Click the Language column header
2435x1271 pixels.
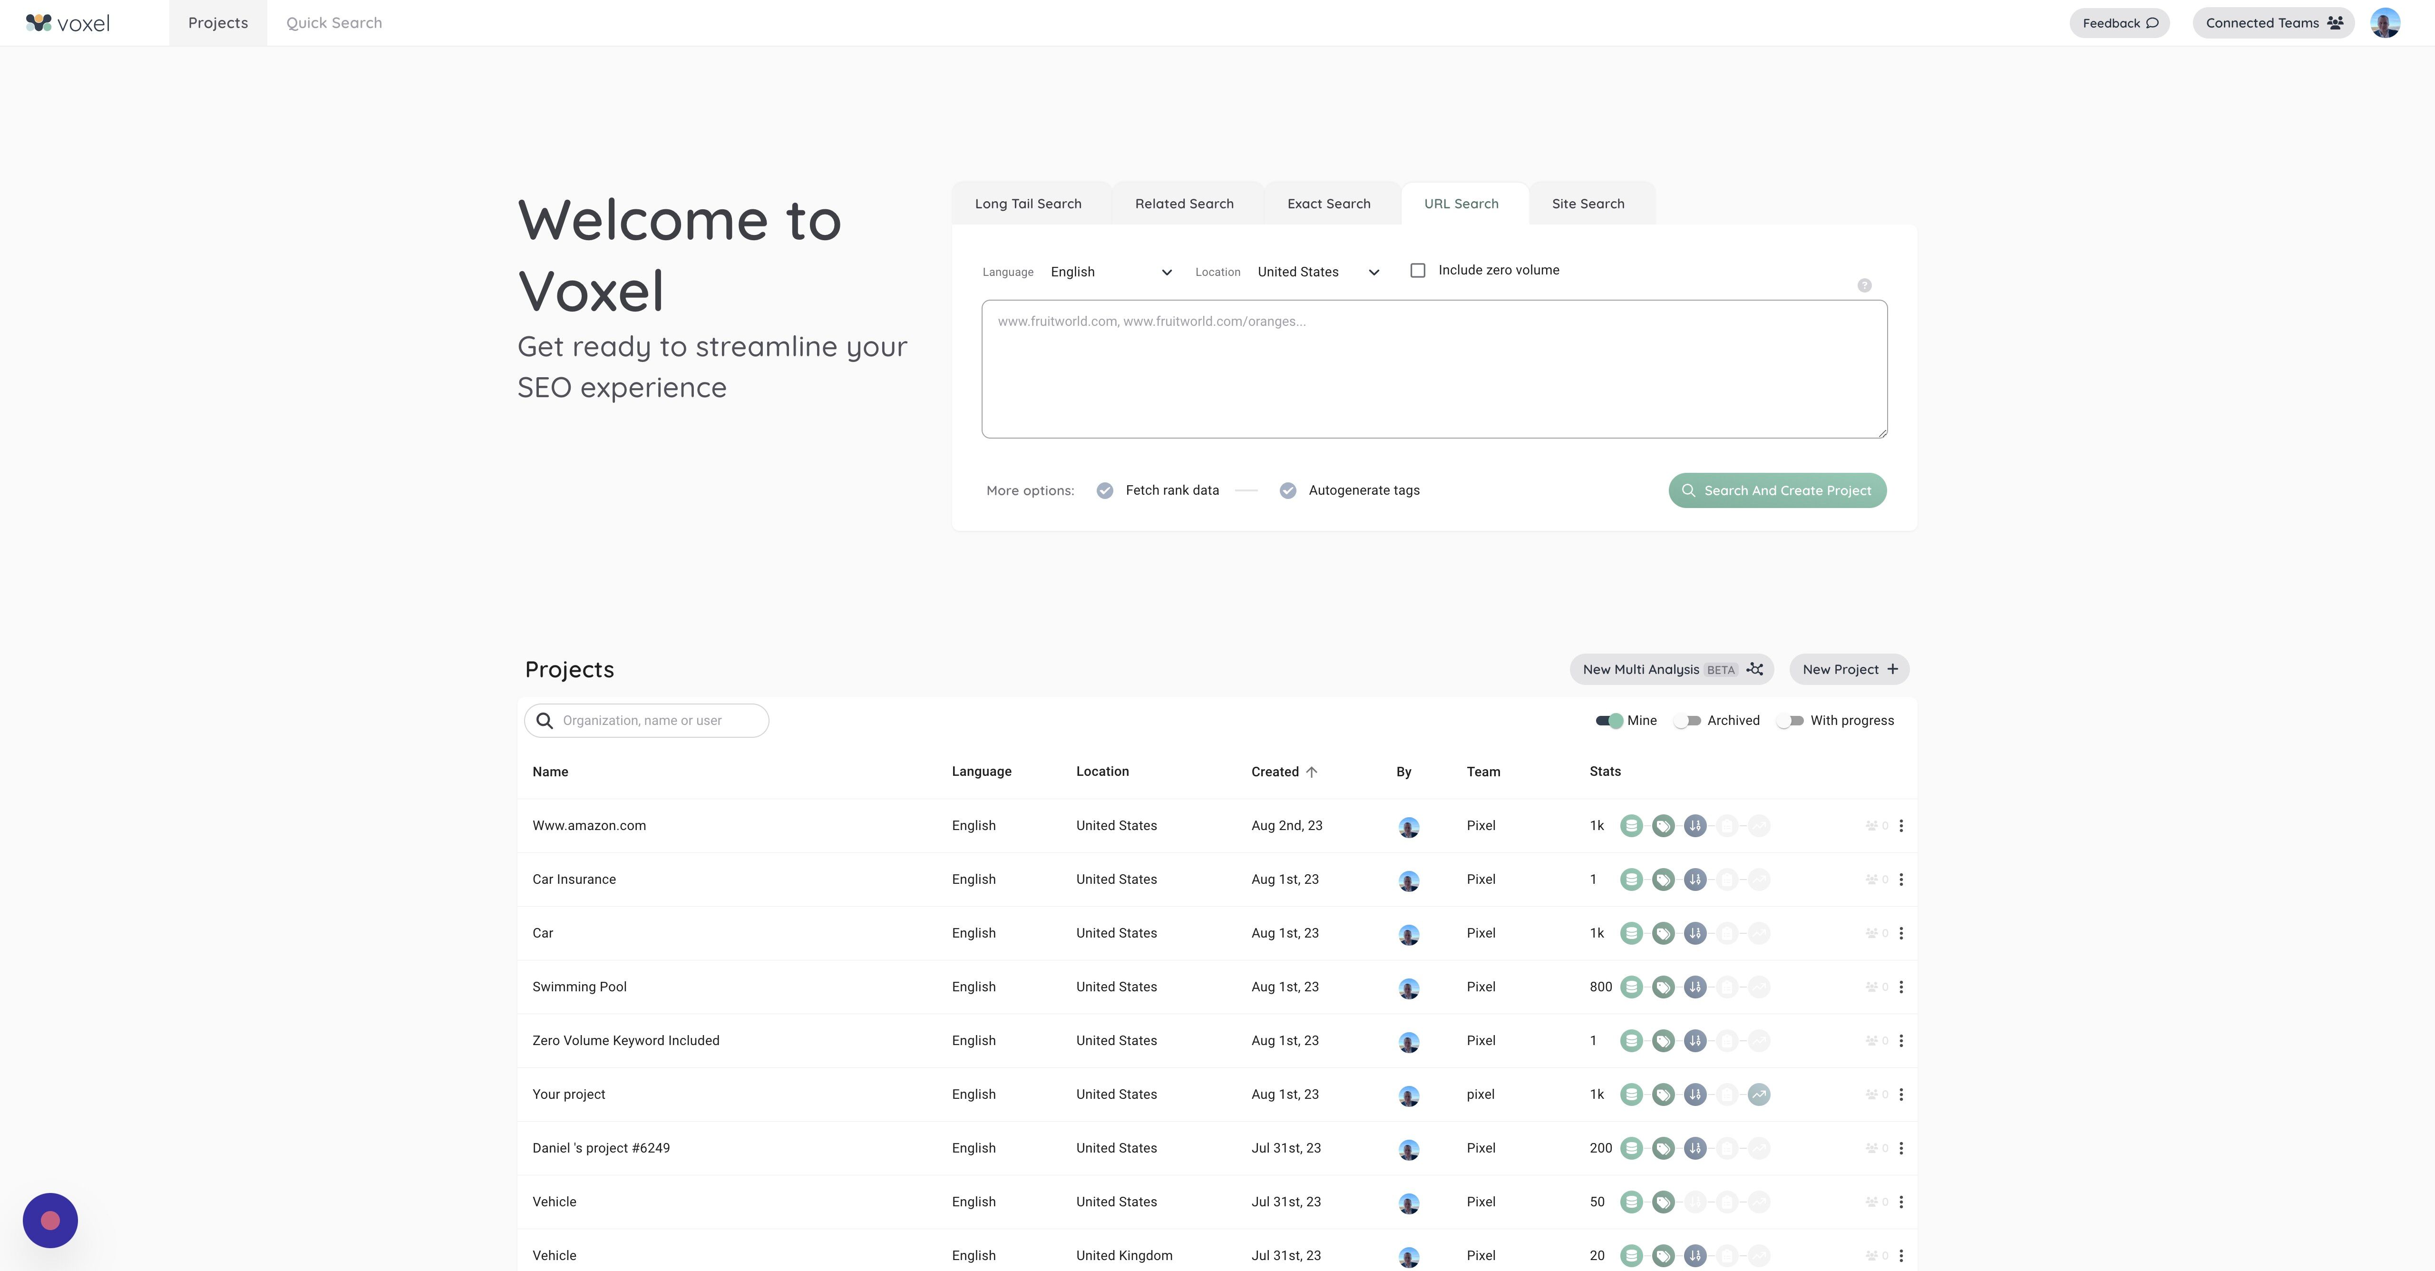coord(981,772)
